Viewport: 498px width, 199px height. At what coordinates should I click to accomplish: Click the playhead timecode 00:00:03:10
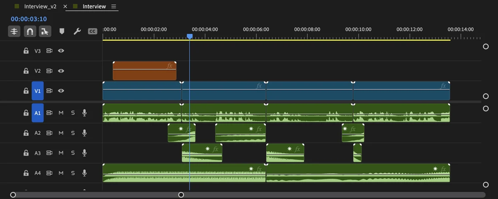(29, 19)
